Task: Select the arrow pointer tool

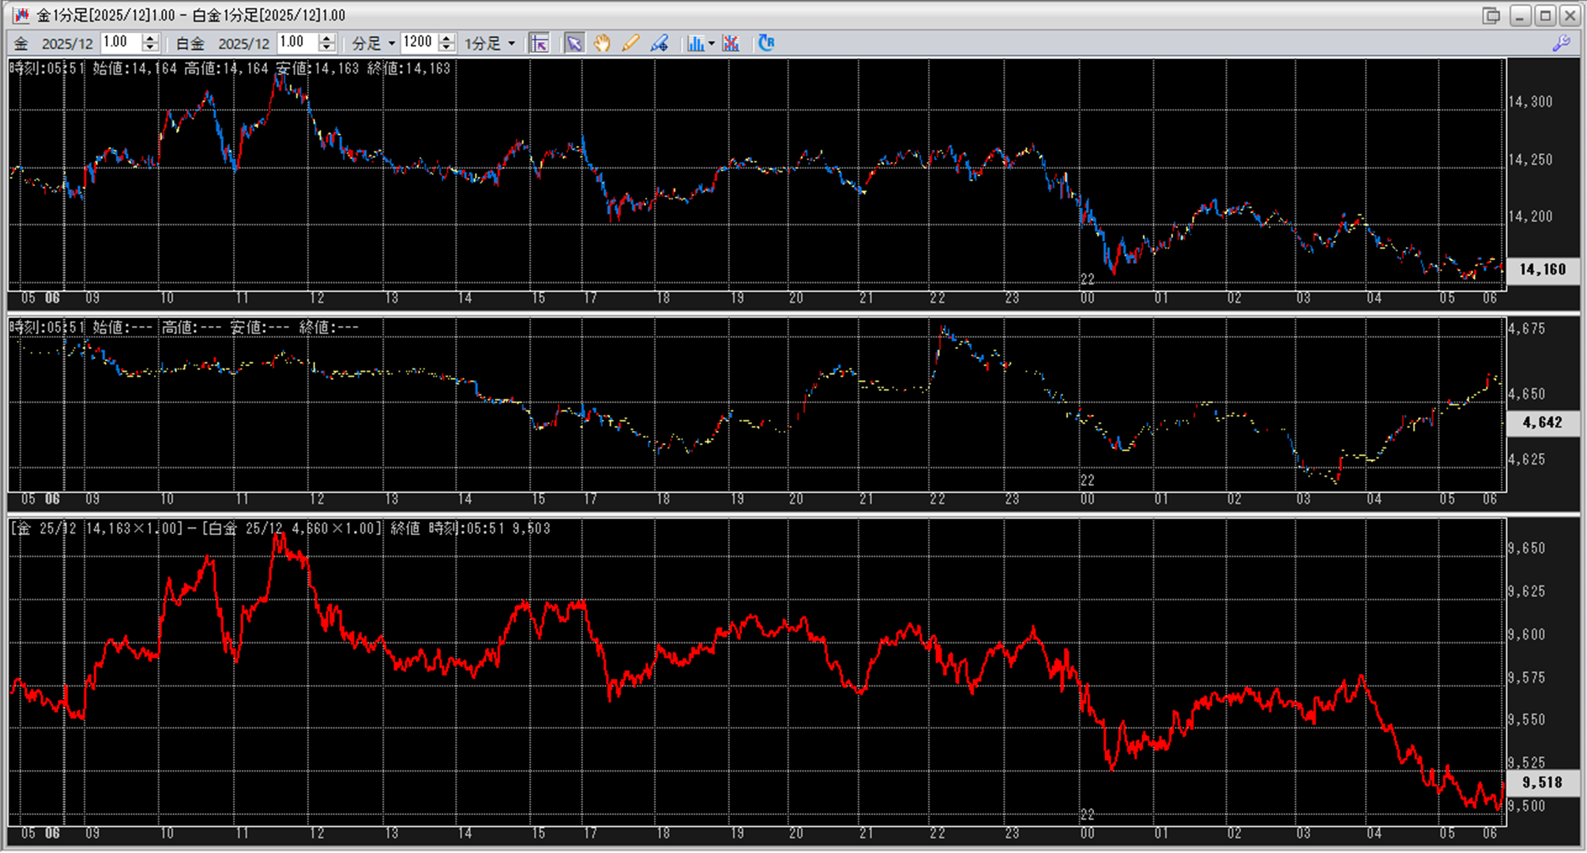Action: [574, 43]
